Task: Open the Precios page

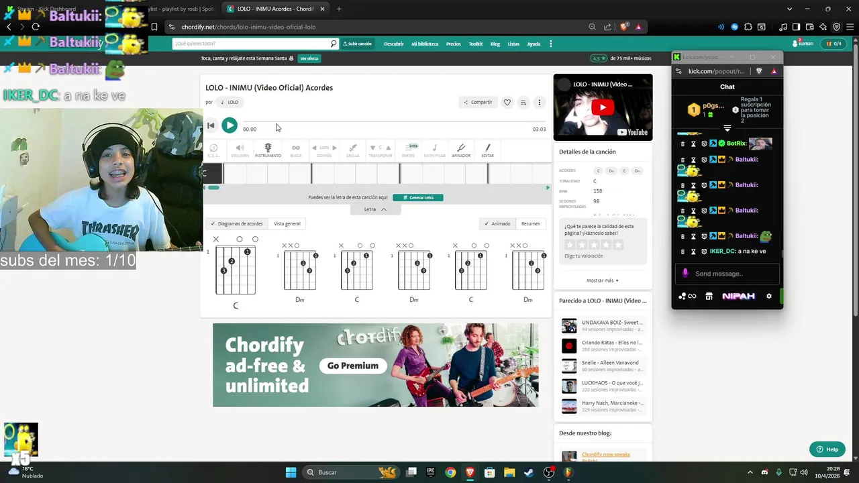Action: [454, 44]
